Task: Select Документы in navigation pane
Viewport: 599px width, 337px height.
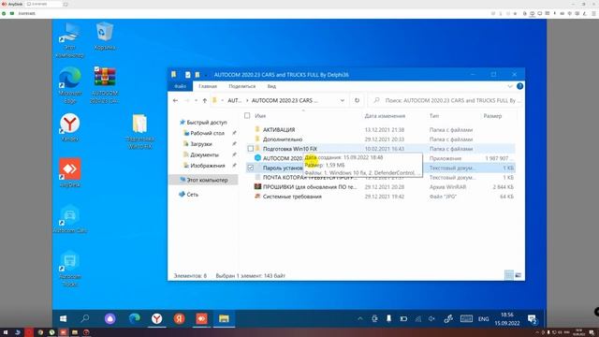Action: pos(204,154)
